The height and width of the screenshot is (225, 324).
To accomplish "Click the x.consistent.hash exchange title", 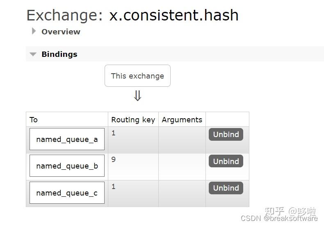I will 173,16.
